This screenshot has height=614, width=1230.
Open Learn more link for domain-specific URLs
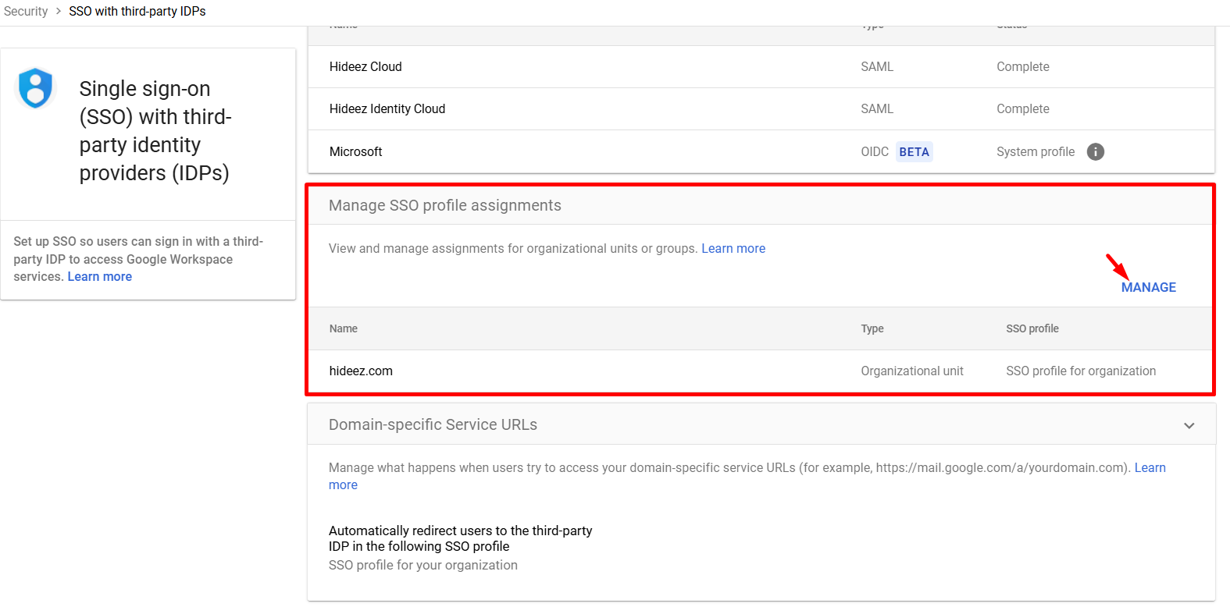tap(1150, 468)
